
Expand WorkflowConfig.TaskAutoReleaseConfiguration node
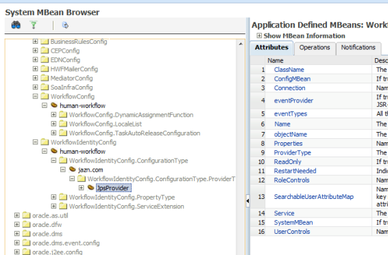[x=53, y=133]
